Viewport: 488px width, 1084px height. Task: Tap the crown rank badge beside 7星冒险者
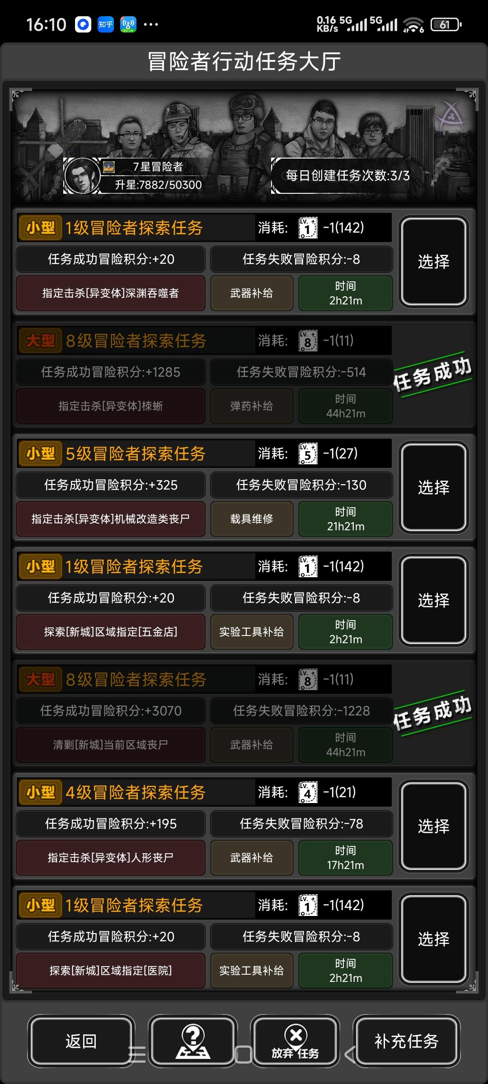[109, 167]
